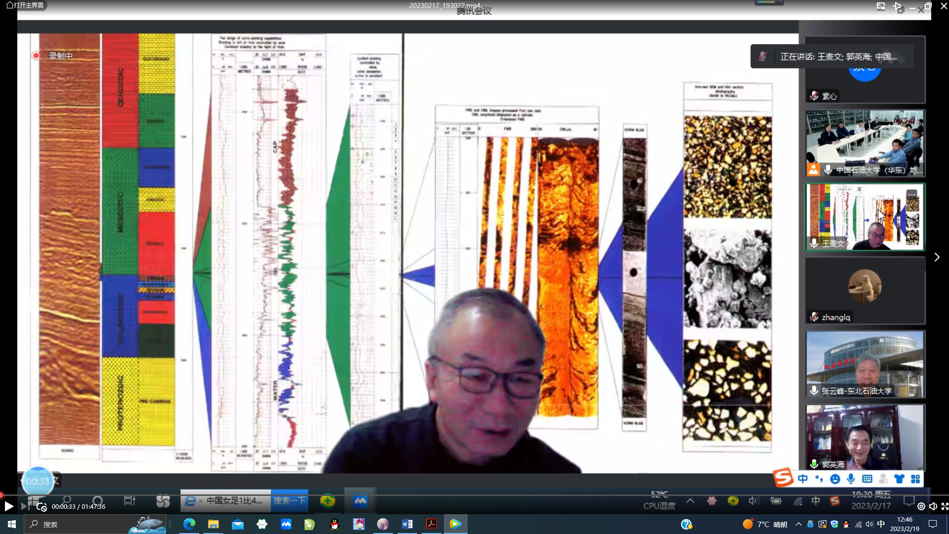Enter fullscreen video mode
The width and height of the screenshot is (949, 534).
click(944, 506)
